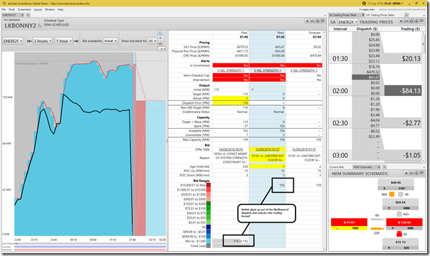Click the clock icon in title bar
The width and height of the screenshot is (430, 256).
tap(364, 4)
